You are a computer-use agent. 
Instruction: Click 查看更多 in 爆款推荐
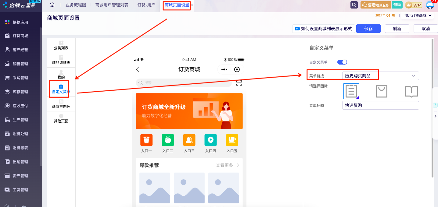228,165
